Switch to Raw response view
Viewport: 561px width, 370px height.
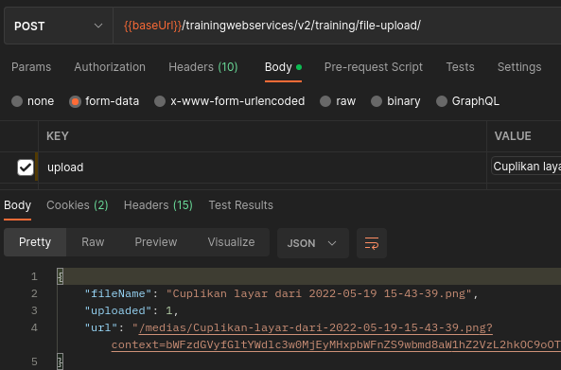click(93, 242)
